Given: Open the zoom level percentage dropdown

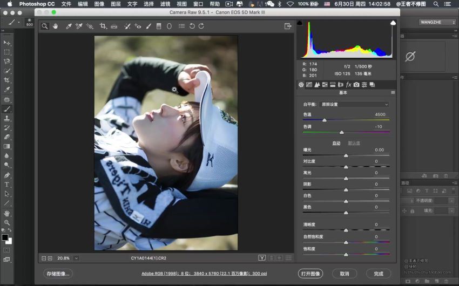Looking at the screenshot, I should (76, 258).
